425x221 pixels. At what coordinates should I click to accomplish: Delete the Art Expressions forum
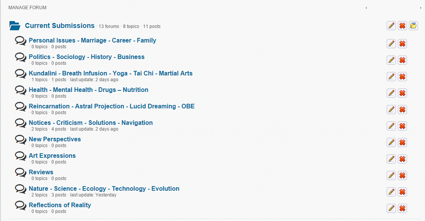coord(402,159)
